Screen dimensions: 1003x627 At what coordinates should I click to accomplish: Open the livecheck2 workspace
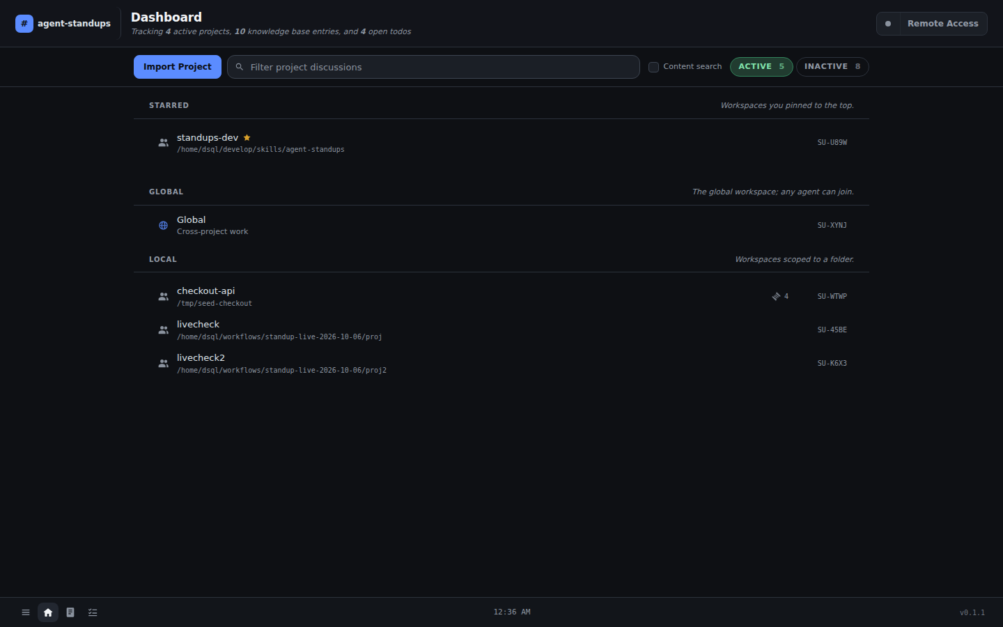(x=501, y=364)
